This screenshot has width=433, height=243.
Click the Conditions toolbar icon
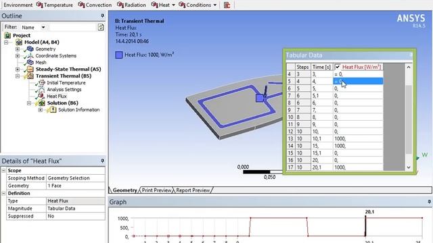point(182,5)
